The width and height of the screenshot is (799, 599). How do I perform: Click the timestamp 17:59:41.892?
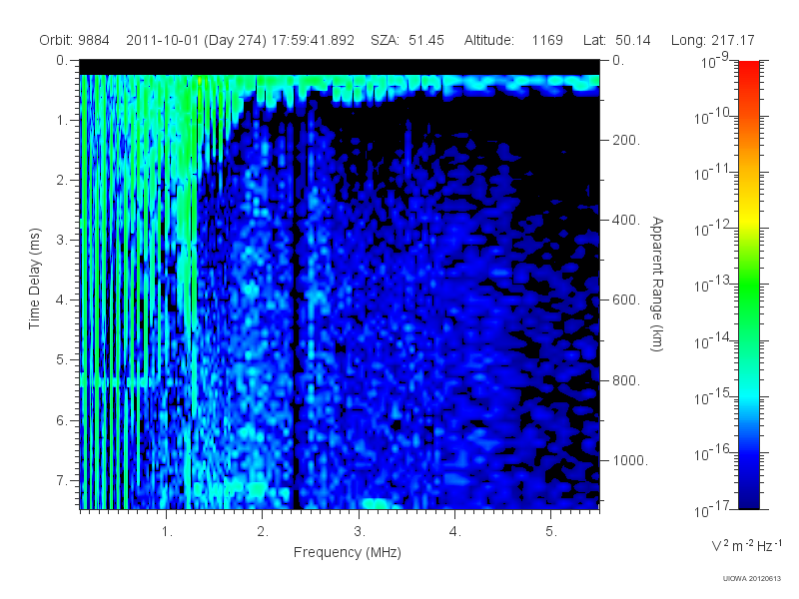pyautogui.click(x=313, y=40)
